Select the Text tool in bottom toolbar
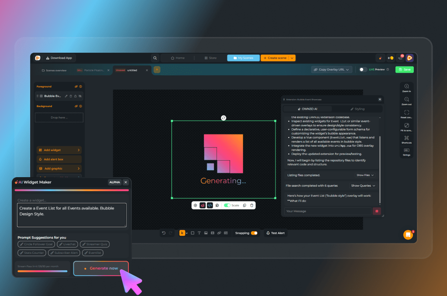The height and width of the screenshot is (296, 447). point(199,233)
